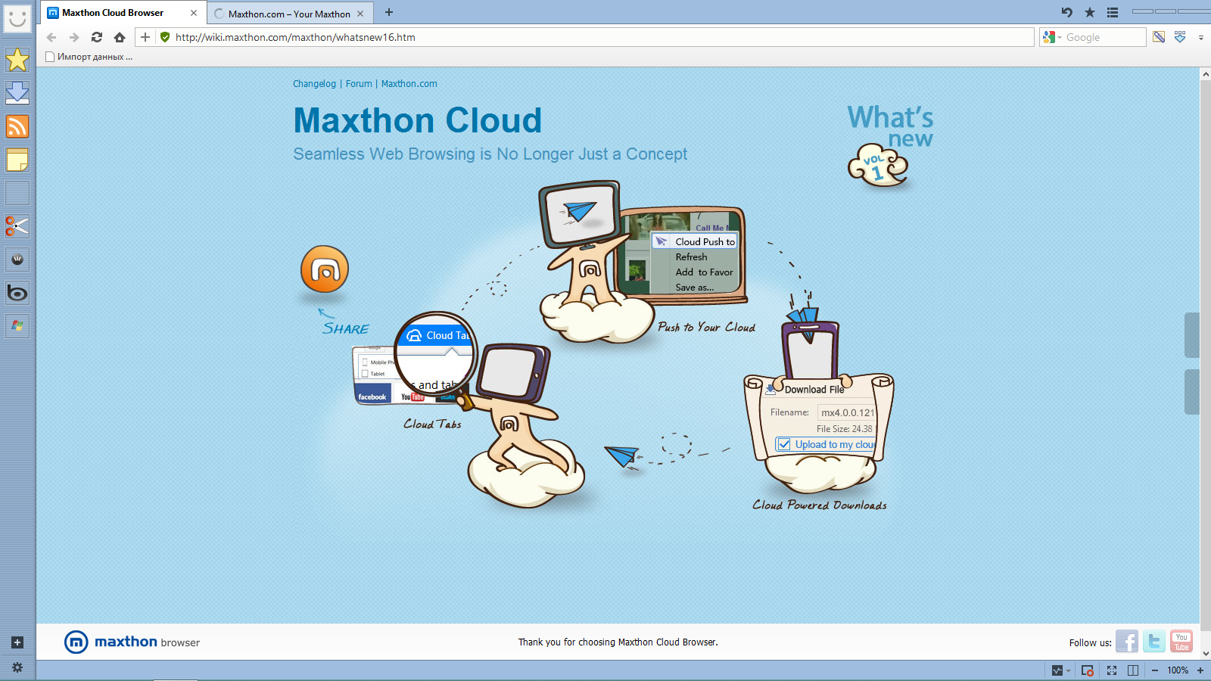Toggle the ad blocker status bar icon

point(1088,670)
